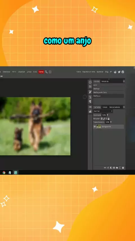
Task: Click the search magnifier icon
Action: tap(46, 72)
